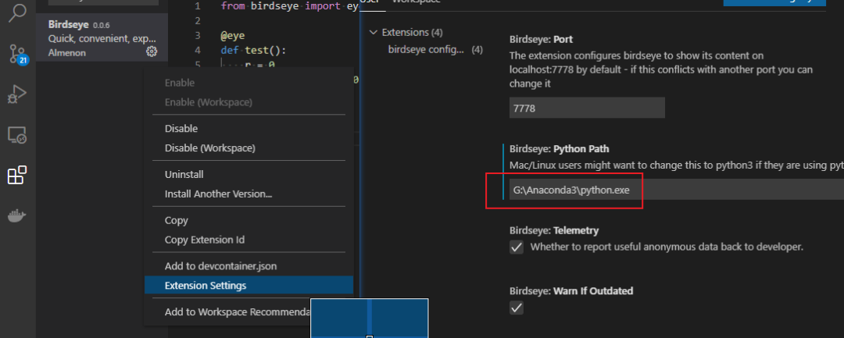Choose Add to Workspace Recommendations entry
Image resolution: width=844 pixels, height=338 pixels.
[x=237, y=312]
